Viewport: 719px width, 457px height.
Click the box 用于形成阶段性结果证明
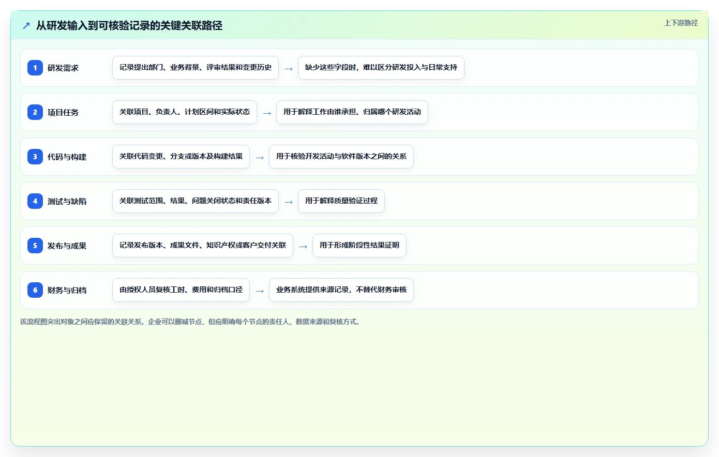360,246
